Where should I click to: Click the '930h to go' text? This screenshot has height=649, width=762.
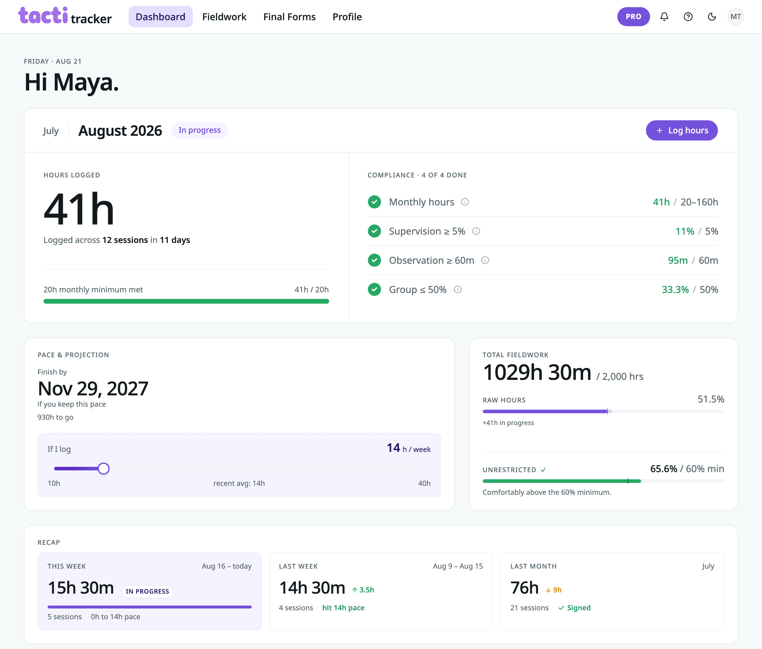56,417
